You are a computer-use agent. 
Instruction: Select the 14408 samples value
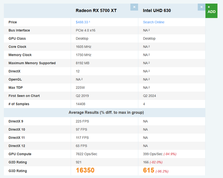(80, 104)
